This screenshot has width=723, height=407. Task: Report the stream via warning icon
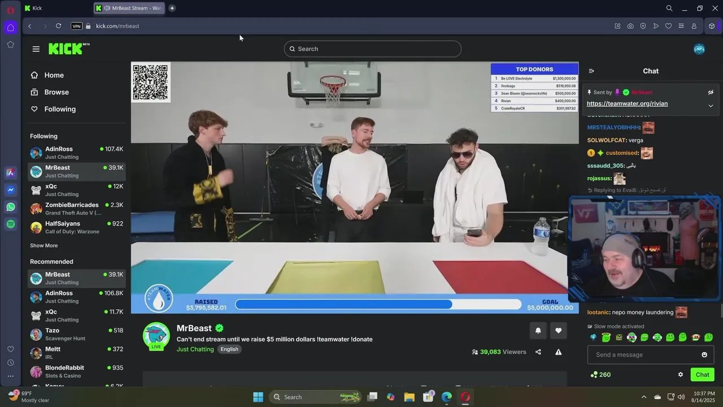(x=559, y=352)
